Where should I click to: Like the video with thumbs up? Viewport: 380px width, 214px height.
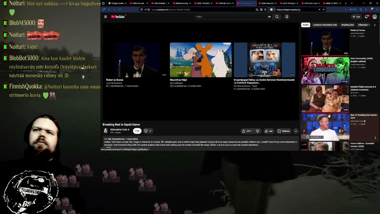247,131
